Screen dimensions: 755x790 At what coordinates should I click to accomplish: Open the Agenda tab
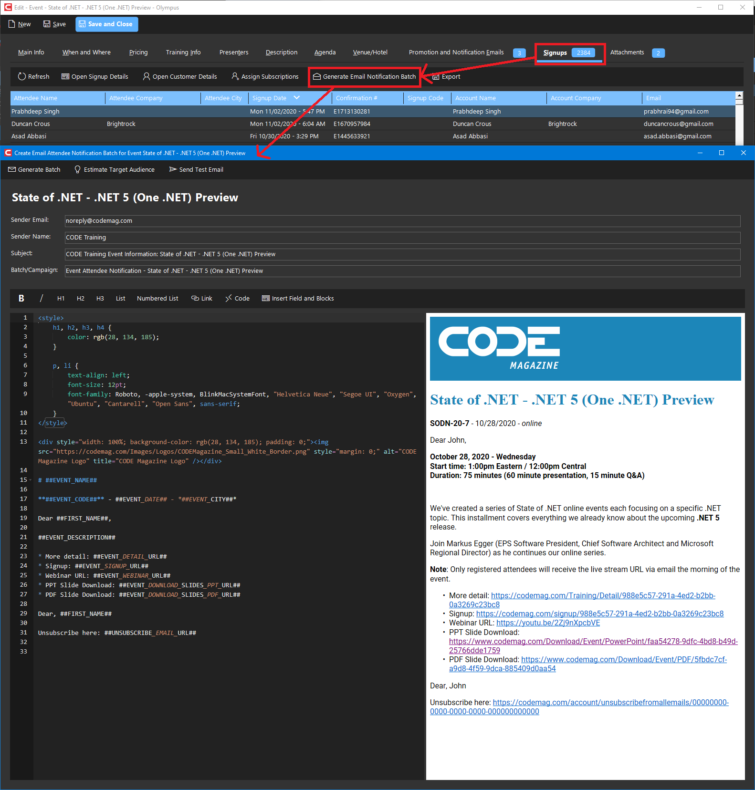coord(325,52)
